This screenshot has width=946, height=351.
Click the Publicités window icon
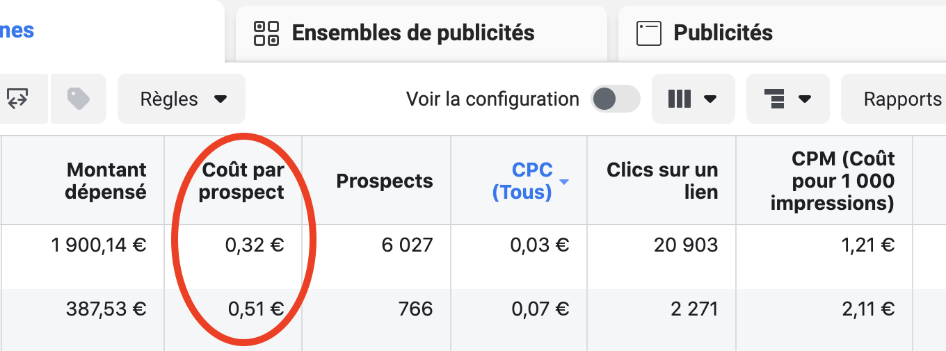[x=649, y=33]
